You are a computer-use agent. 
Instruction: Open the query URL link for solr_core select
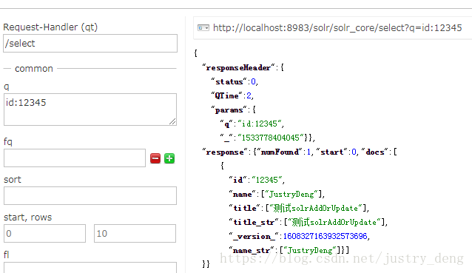[337, 28]
